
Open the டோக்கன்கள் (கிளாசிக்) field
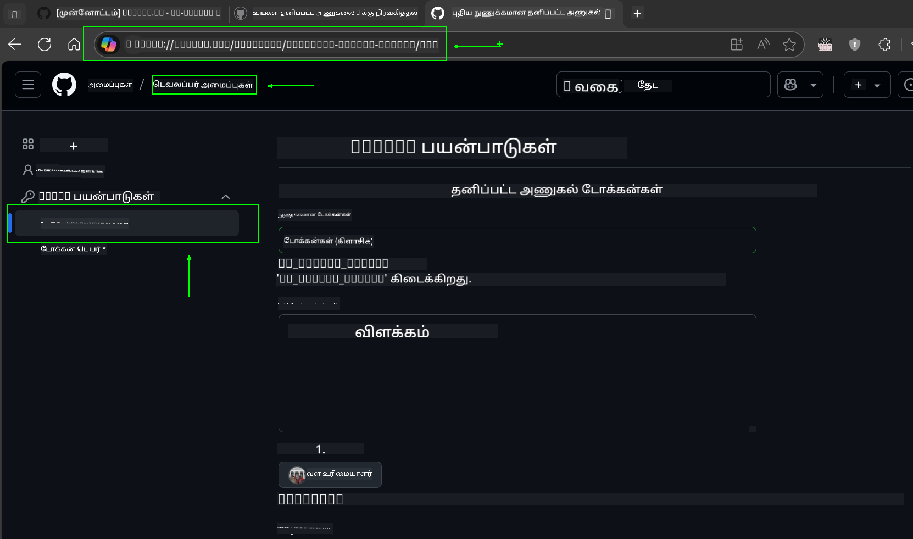point(517,240)
